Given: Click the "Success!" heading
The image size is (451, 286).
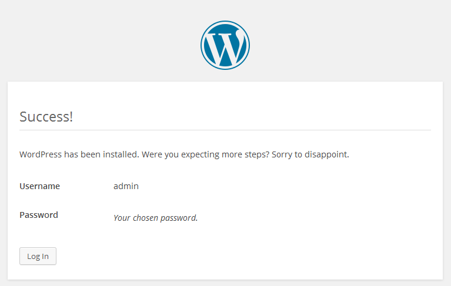Looking at the screenshot, I should click(x=46, y=116).
